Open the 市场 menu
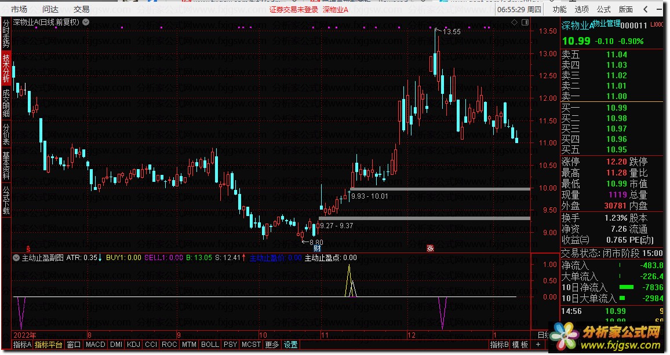670x355 pixels. 19,9
